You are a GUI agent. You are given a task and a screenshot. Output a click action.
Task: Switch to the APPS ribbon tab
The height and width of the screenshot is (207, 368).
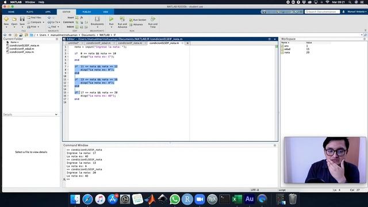tap(48, 11)
